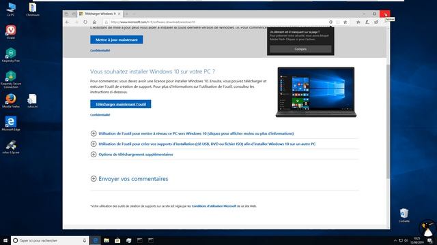Image resolution: width=437 pixels, height=245 pixels.
Task: Open the Corbeille recycle bin
Action: [x=404, y=215]
